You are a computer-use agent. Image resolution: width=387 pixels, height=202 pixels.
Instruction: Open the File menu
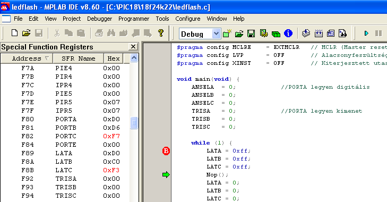18,19
